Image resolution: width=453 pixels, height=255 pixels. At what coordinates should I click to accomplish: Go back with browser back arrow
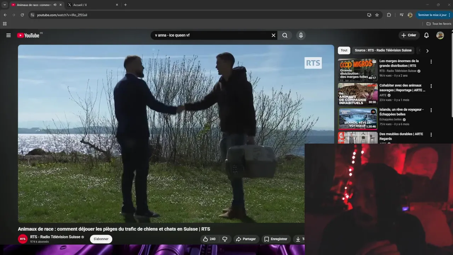pos(5,15)
